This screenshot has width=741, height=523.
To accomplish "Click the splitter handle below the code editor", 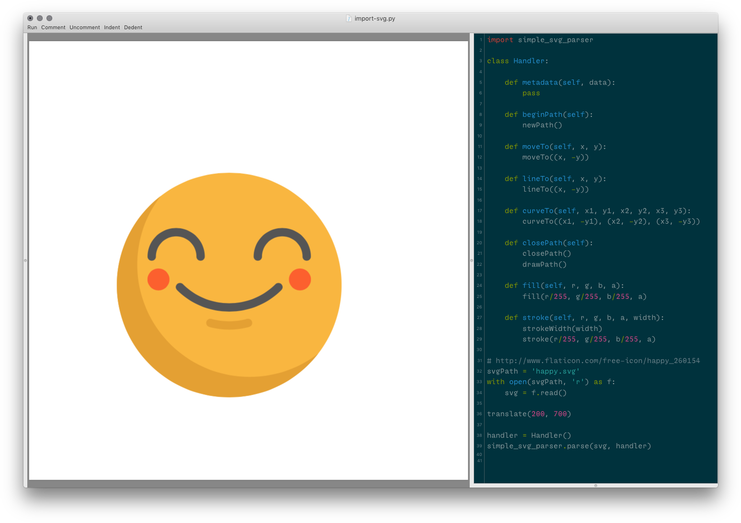I will (x=595, y=485).
